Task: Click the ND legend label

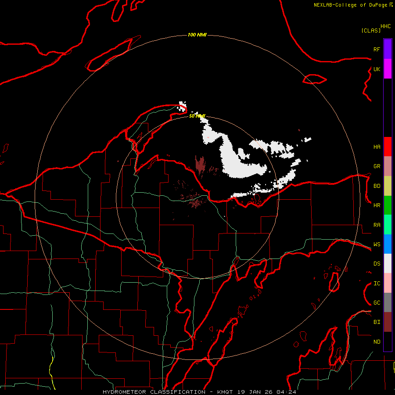Action: pos(377,342)
